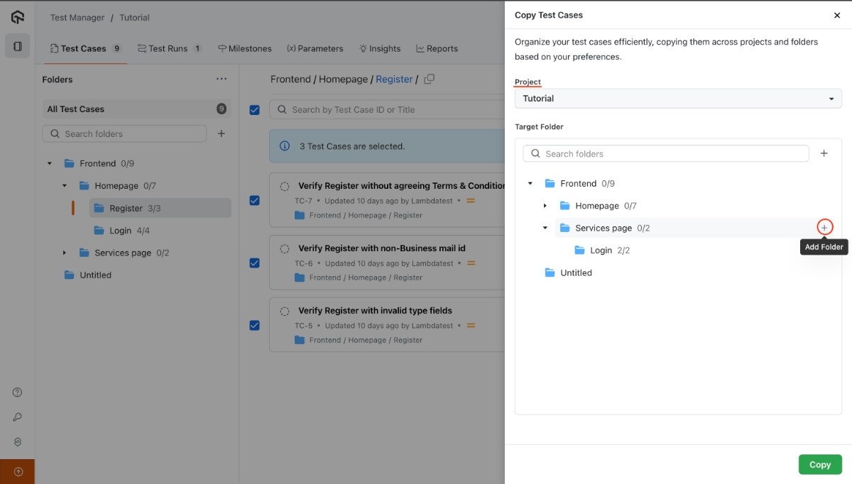Close the Copy Test Cases panel
The height and width of the screenshot is (484, 852).
coord(836,15)
